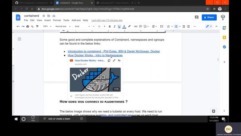Toggle Underline formatting

119,26
